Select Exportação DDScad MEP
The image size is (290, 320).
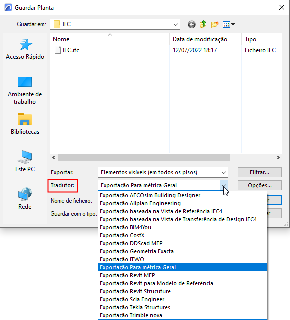click(182, 243)
